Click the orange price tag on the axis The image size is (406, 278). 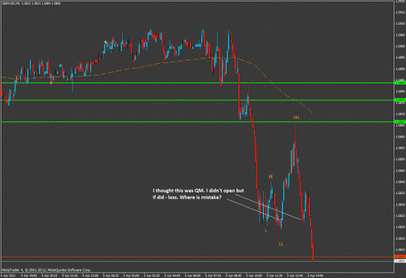click(400, 257)
